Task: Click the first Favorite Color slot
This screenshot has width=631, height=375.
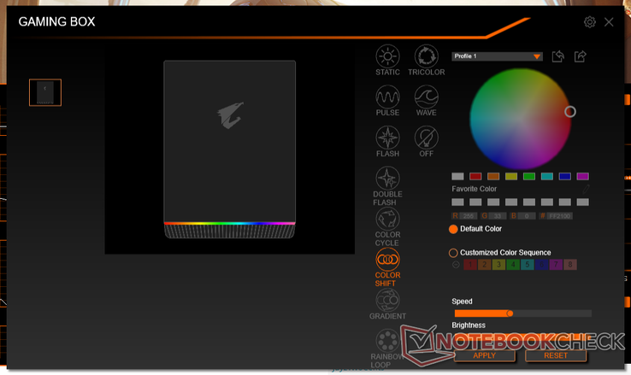Action: pos(457,202)
